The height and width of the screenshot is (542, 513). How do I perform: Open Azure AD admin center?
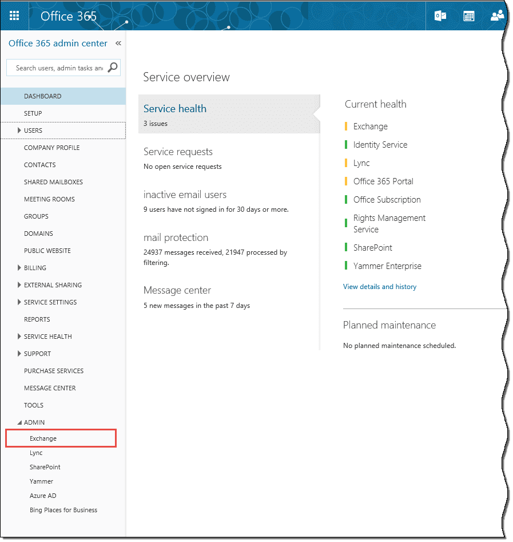tap(42, 495)
